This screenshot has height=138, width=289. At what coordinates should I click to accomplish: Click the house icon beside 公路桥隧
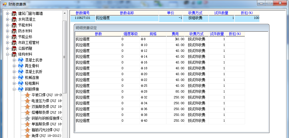click(14, 48)
